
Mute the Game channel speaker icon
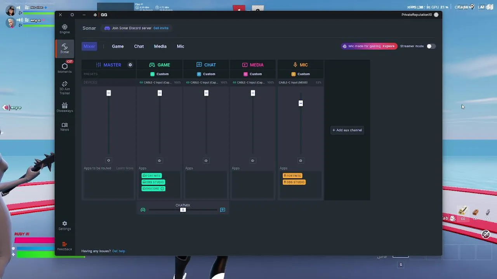click(x=159, y=160)
